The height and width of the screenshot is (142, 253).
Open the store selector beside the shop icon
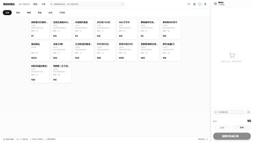24,4
